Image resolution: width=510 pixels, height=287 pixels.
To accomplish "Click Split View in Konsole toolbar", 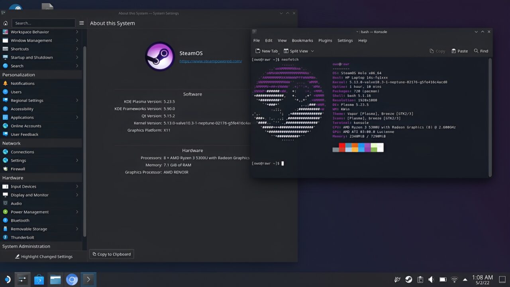I will click(x=296, y=51).
